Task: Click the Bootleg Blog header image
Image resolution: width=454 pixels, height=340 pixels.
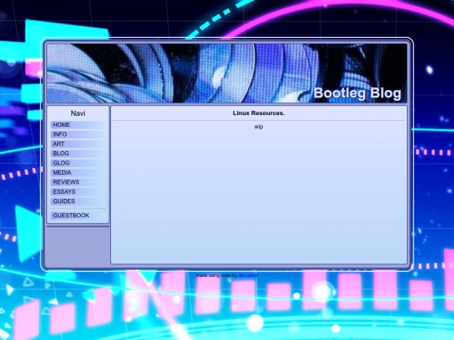Action: point(227,73)
